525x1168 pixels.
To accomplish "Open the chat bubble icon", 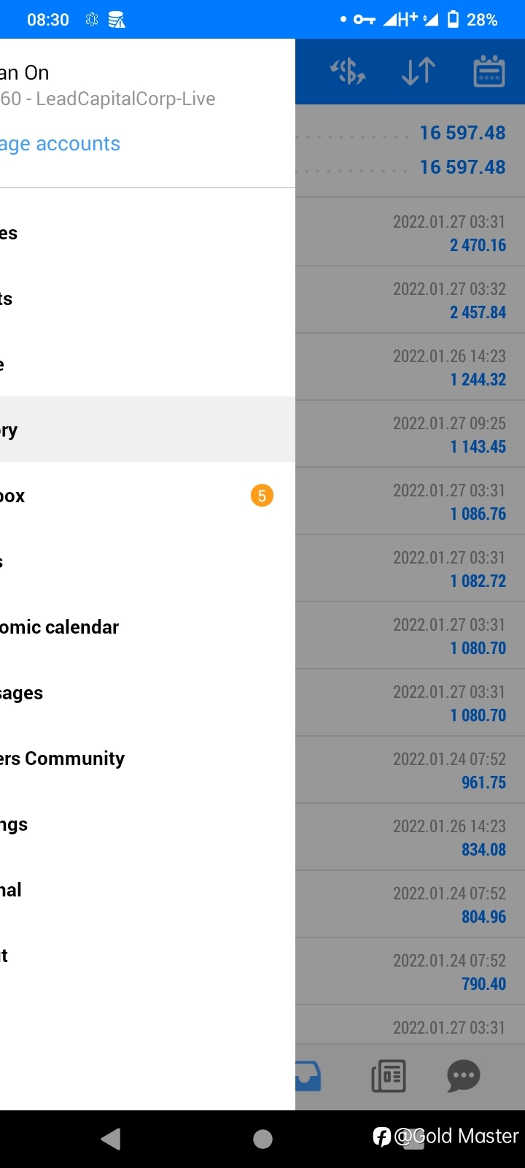I will click(x=464, y=1076).
